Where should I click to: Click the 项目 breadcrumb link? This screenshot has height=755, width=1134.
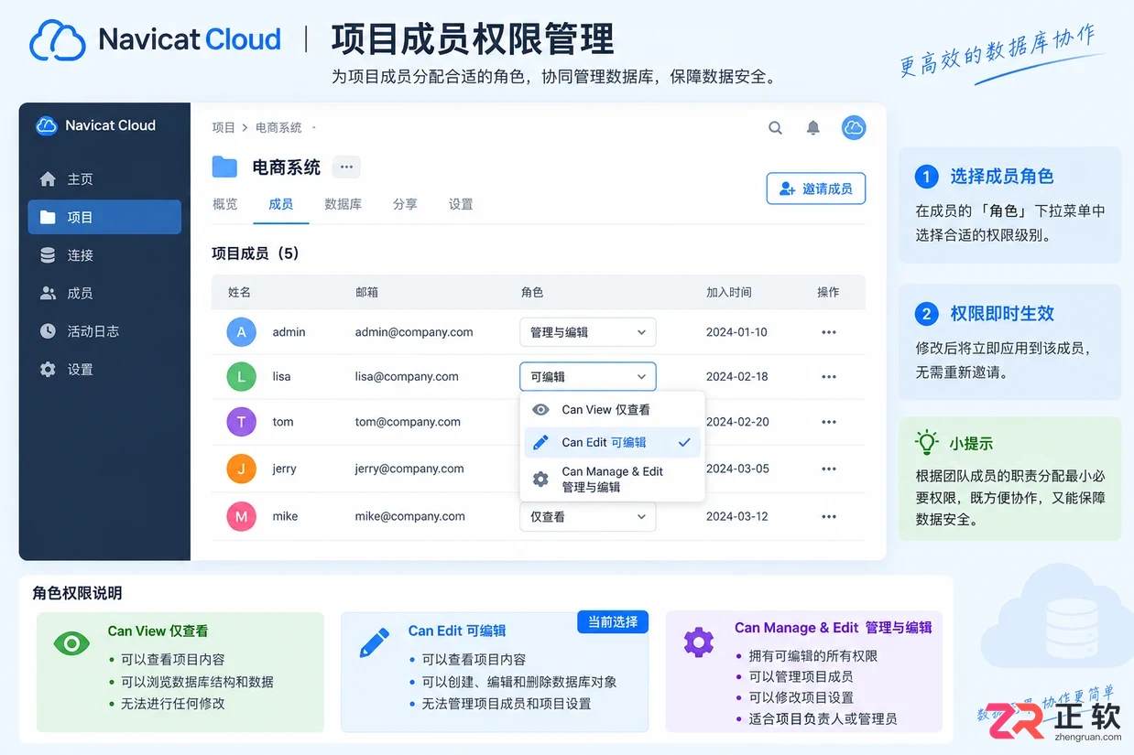point(224,128)
